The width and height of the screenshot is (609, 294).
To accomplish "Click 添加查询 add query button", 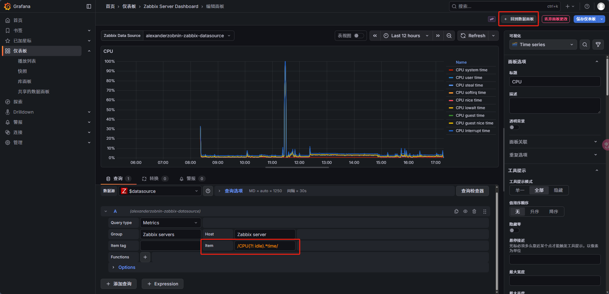I will pyautogui.click(x=118, y=284).
